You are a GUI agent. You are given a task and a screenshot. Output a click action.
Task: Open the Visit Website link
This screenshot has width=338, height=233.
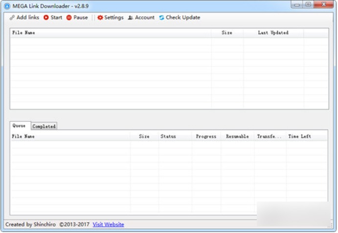point(108,225)
